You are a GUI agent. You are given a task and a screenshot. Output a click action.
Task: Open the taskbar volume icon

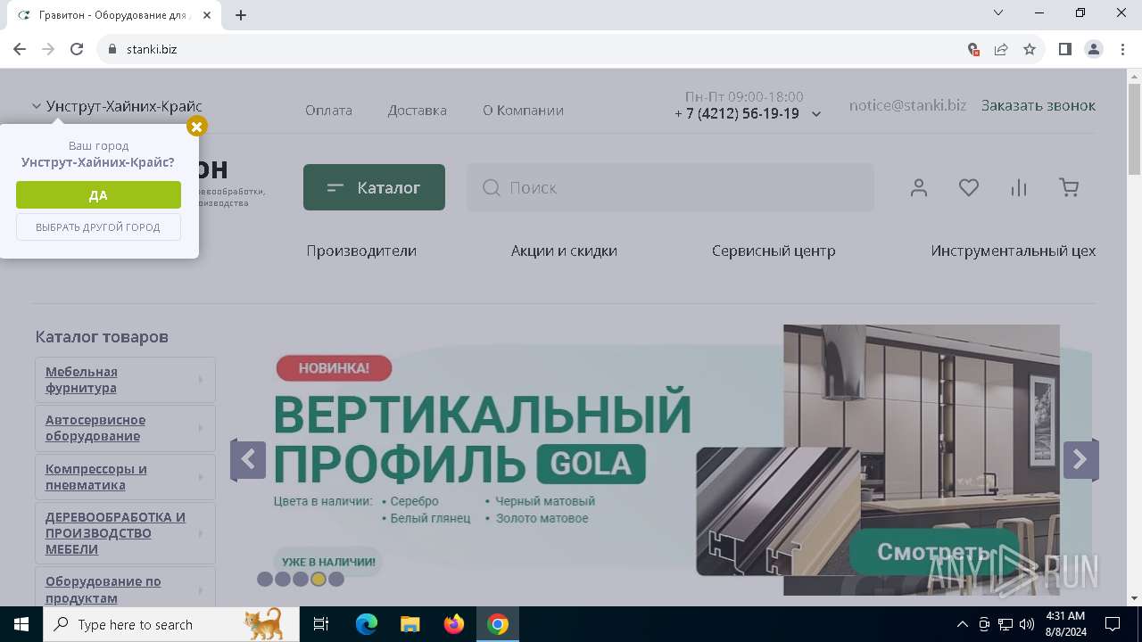pyautogui.click(x=1027, y=624)
